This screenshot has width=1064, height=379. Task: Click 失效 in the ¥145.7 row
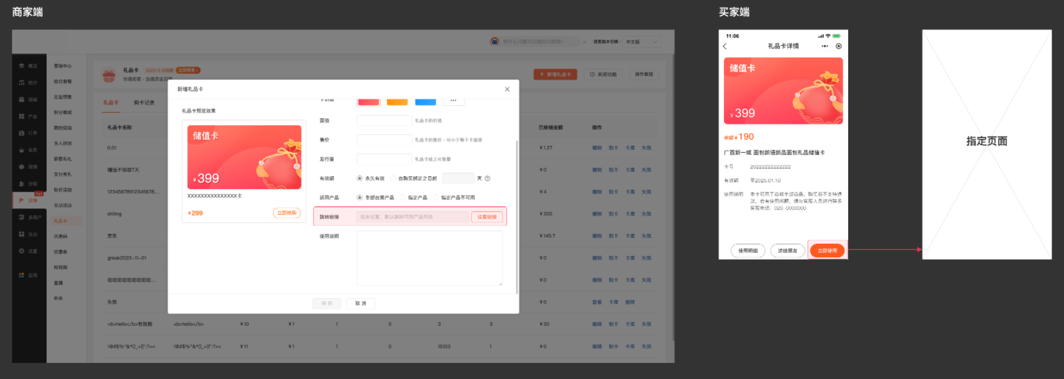pos(647,236)
